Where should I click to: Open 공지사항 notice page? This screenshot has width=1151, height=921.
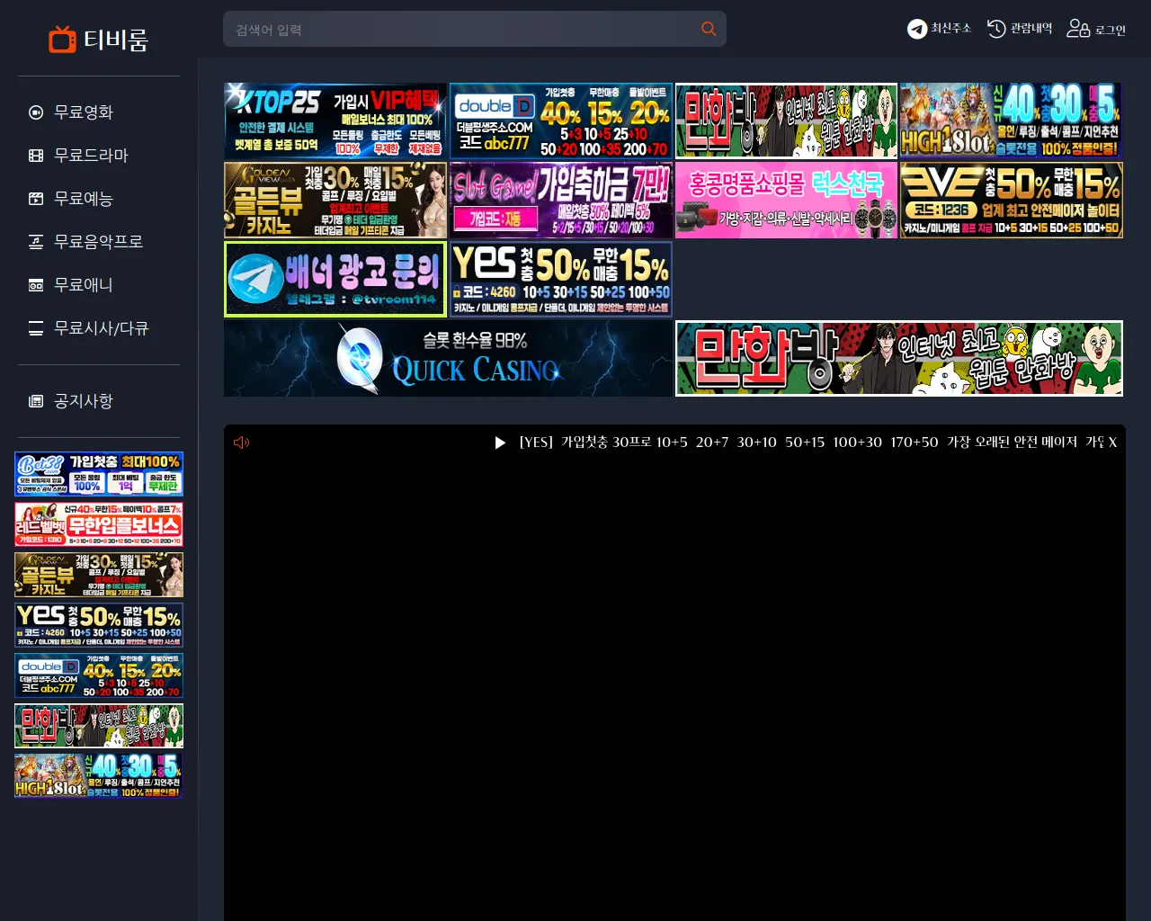tap(84, 401)
